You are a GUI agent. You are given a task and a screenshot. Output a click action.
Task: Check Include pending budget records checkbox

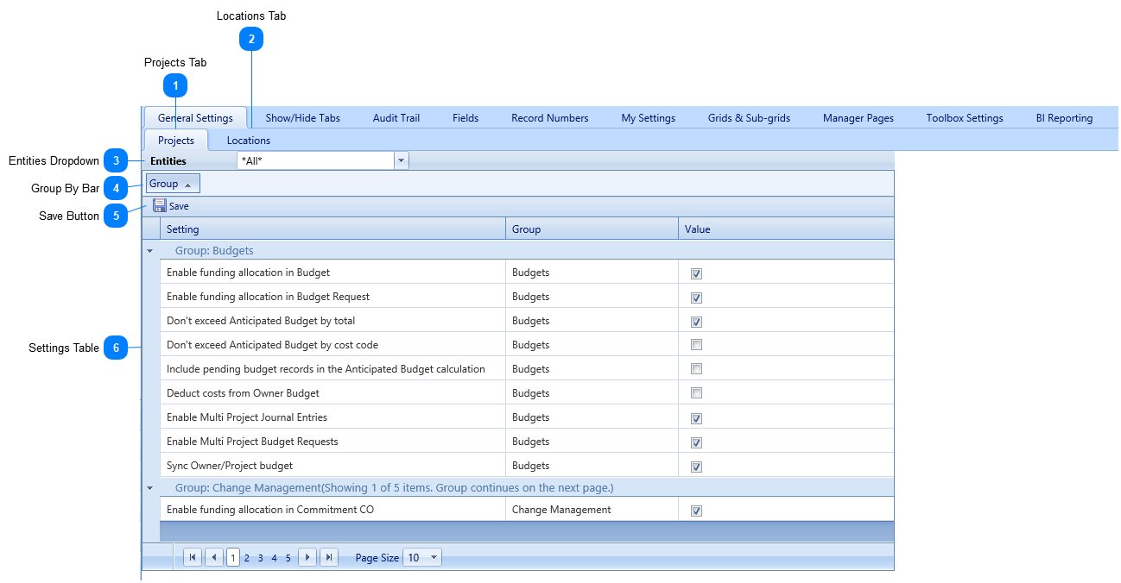point(697,369)
